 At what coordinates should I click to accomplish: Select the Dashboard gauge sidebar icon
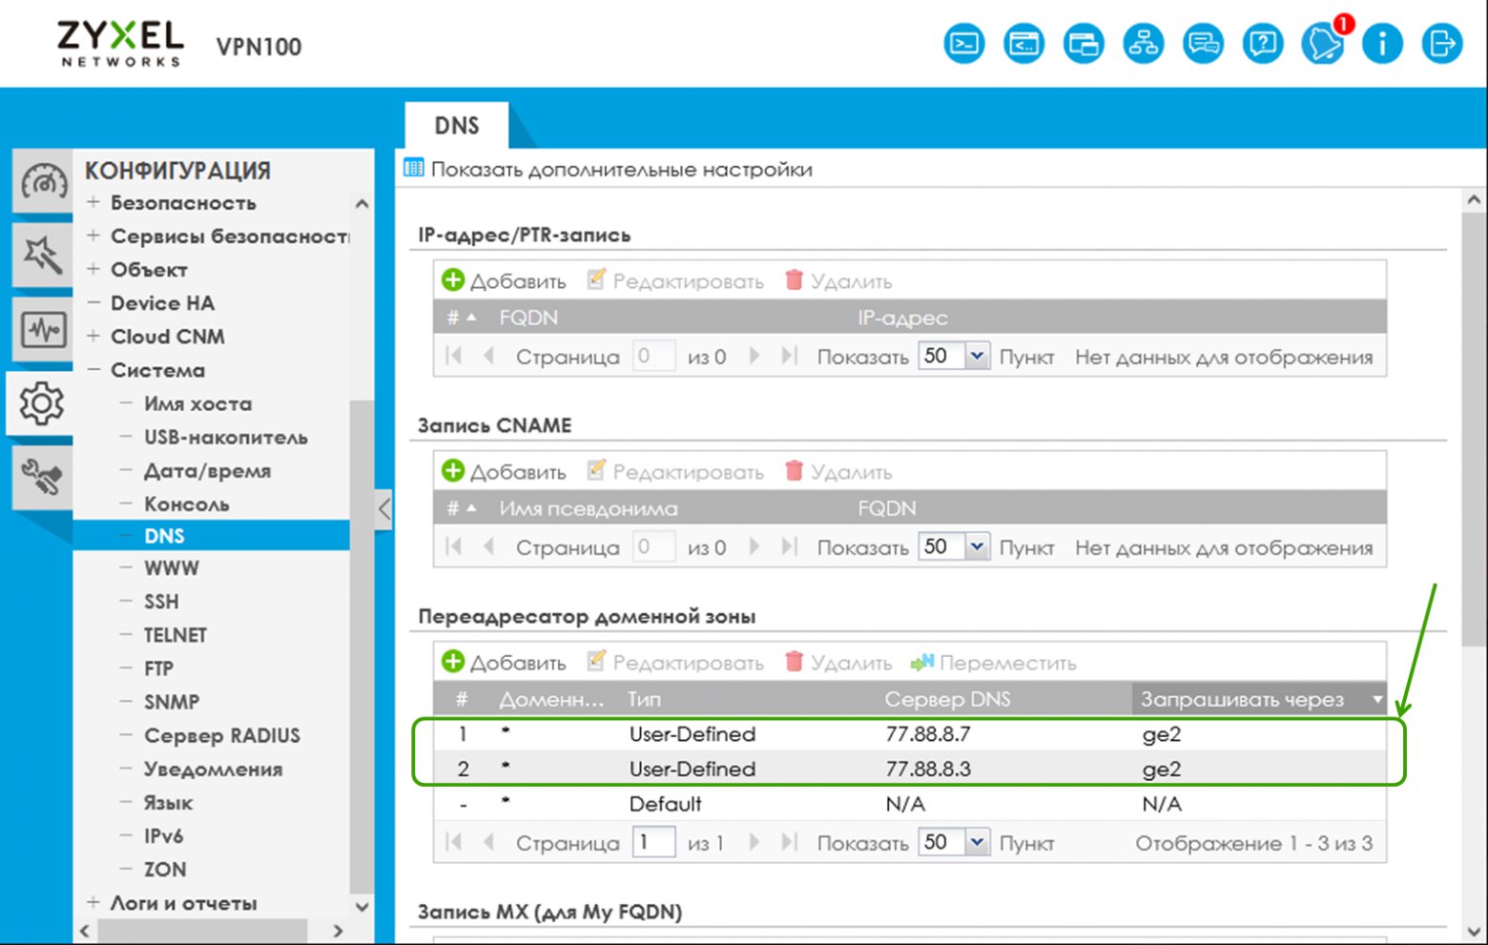(43, 181)
